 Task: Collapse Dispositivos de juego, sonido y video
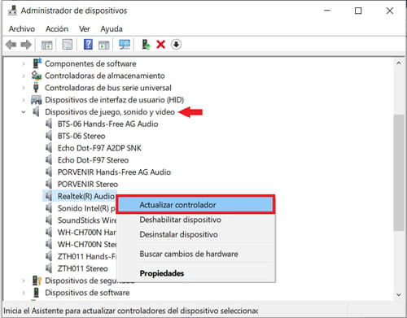click(24, 111)
